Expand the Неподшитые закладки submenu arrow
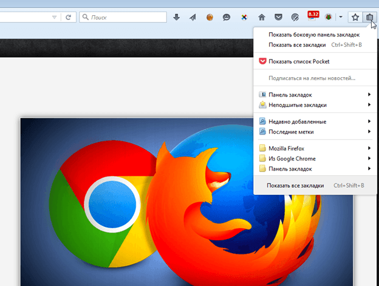The width and height of the screenshot is (379, 286). tap(369, 104)
